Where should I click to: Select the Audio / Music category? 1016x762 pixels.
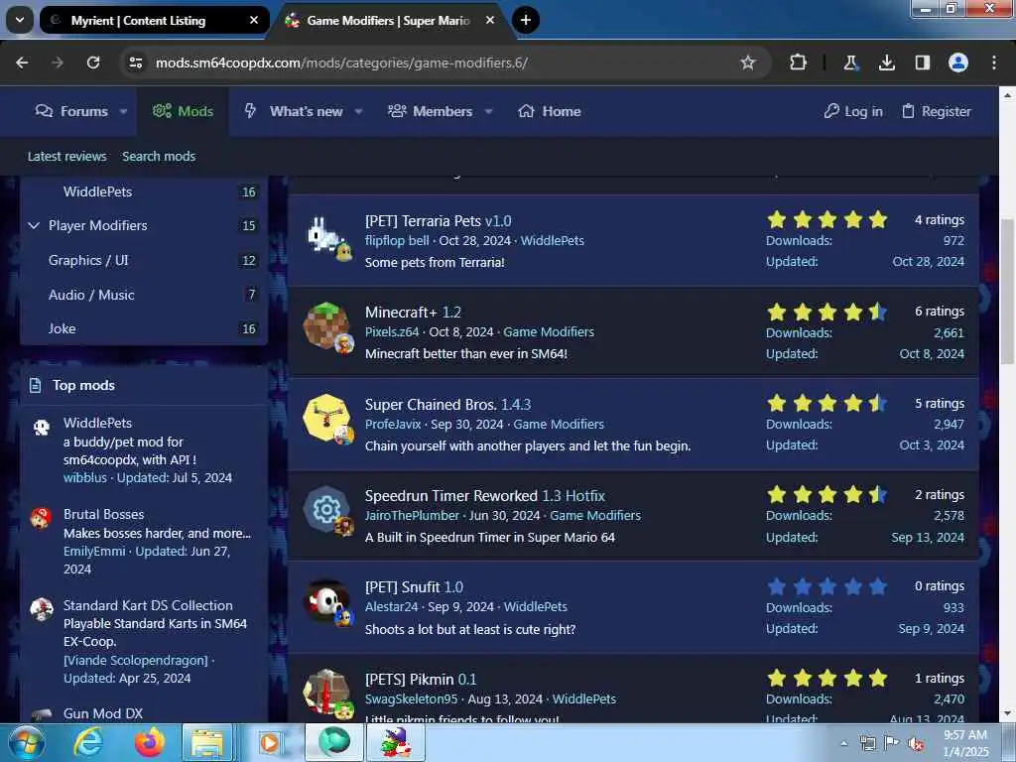(91, 295)
